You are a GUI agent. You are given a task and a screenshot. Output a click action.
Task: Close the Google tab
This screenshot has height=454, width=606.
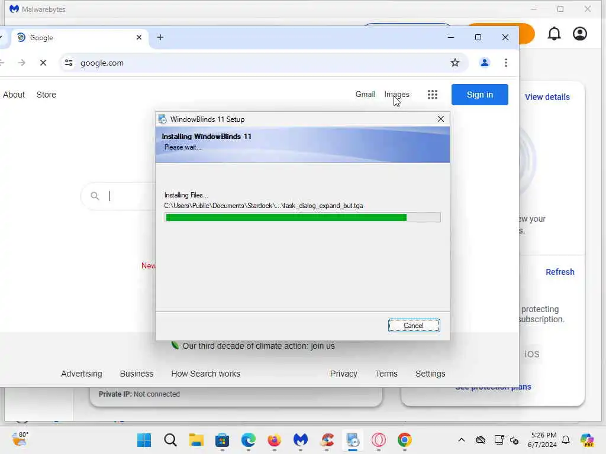pos(139,37)
